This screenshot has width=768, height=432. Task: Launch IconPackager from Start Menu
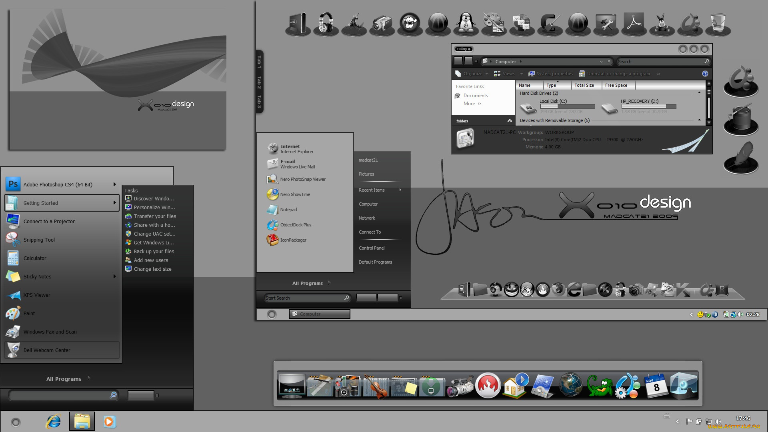click(x=294, y=240)
